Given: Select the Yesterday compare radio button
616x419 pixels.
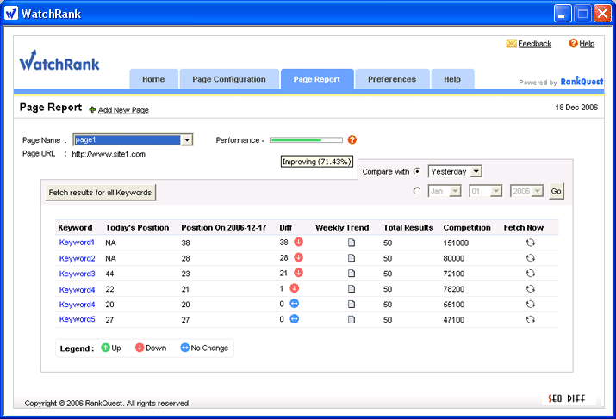Looking at the screenshot, I should (417, 171).
